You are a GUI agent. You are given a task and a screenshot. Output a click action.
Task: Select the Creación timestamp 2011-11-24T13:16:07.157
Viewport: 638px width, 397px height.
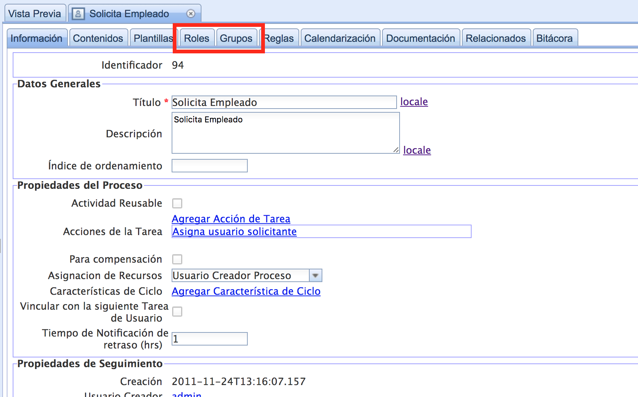tap(239, 381)
